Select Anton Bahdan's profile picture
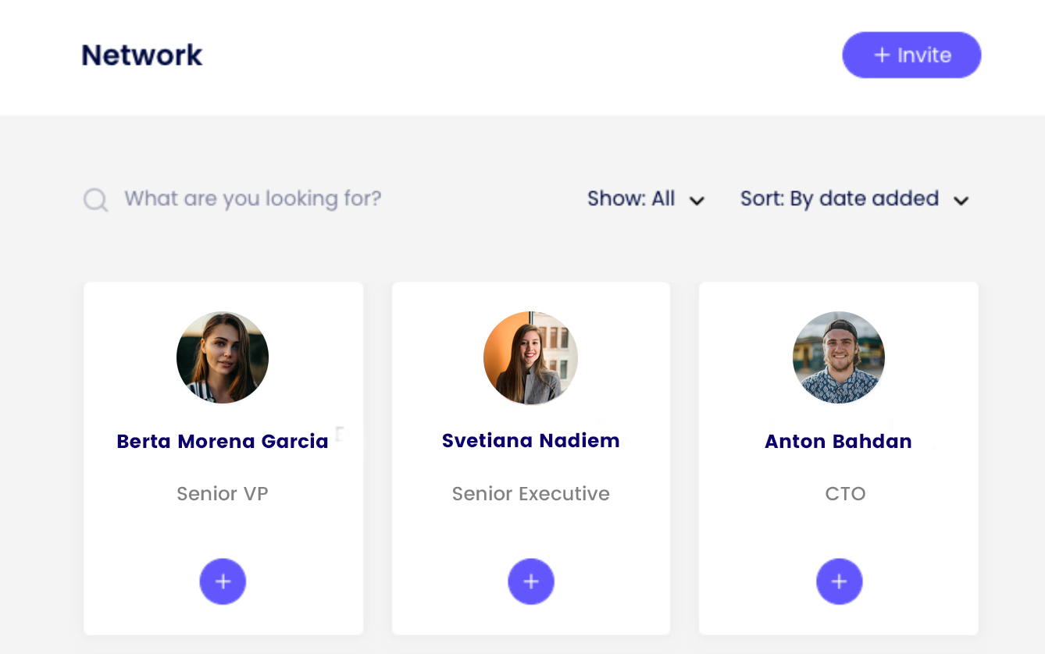The image size is (1045, 654). pyautogui.click(x=839, y=357)
